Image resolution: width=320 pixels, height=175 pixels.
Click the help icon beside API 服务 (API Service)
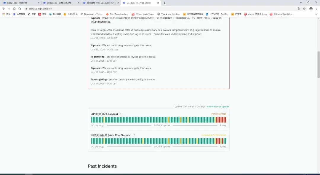click(x=120, y=114)
